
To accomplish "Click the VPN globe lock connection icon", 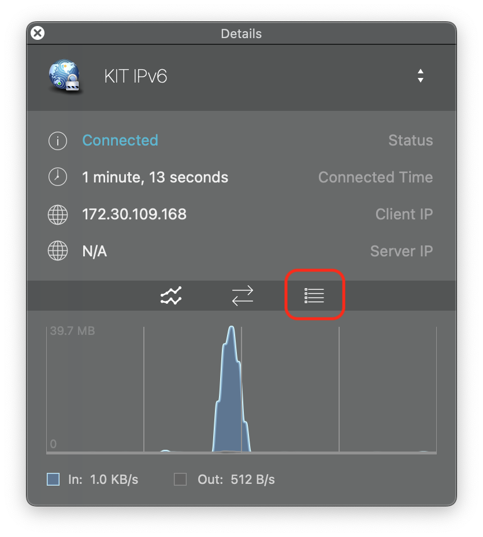I will click(64, 77).
